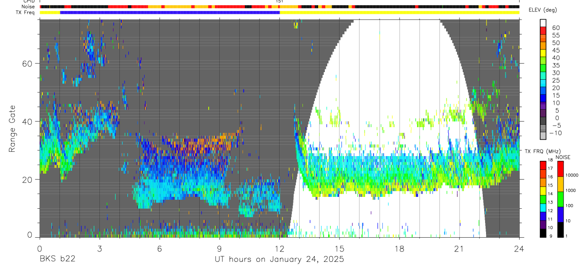Click the yellow ELEV segment between 40 and 45

pos(543,54)
